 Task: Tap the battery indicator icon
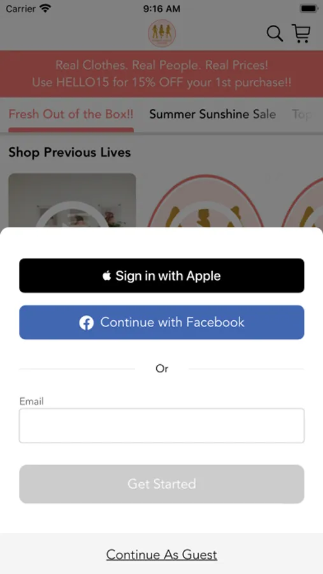pos(309,8)
